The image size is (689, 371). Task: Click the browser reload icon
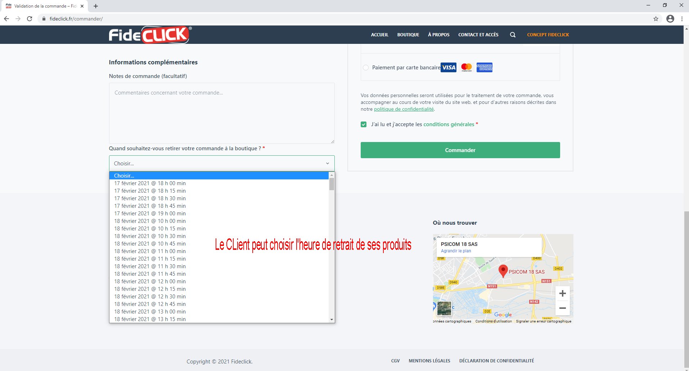pyautogui.click(x=30, y=19)
